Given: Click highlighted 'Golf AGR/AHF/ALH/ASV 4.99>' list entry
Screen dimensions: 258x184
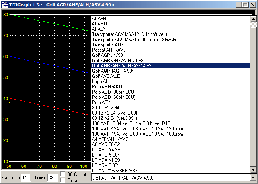Looking at the screenshot, I should pos(171,66).
